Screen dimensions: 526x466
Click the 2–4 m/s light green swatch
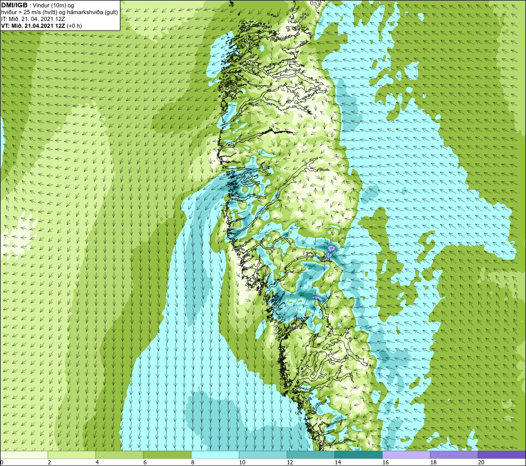click(x=72, y=455)
